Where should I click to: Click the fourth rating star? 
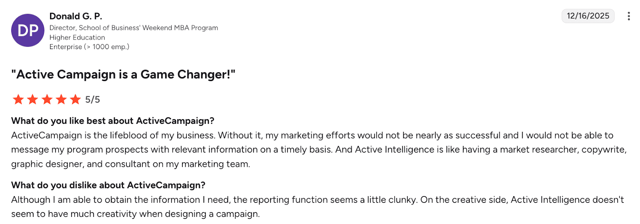pyautogui.click(x=61, y=99)
